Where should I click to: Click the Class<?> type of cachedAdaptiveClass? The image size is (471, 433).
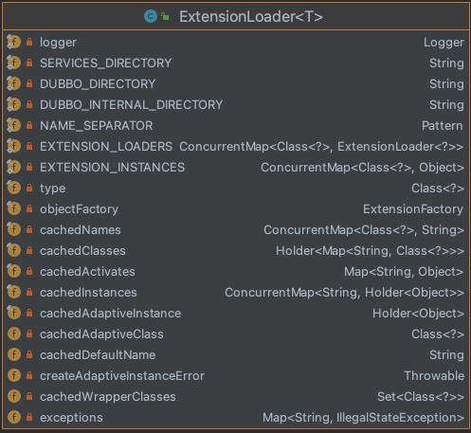pyautogui.click(x=438, y=334)
